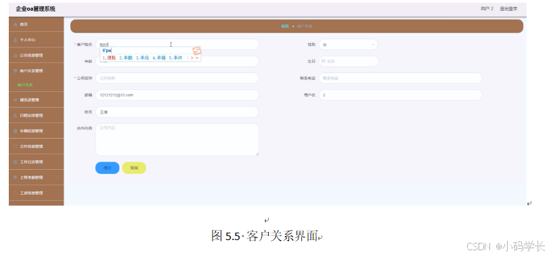The height and width of the screenshot is (257, 553).
Task: Select IME candidate 5.李沛
Action: click(175, 57)
